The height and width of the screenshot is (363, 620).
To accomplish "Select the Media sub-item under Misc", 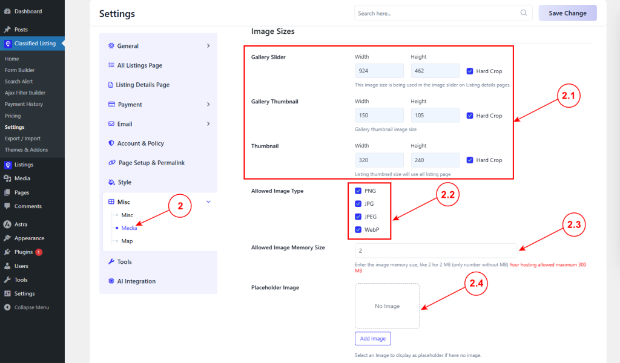I will point(129,228).
